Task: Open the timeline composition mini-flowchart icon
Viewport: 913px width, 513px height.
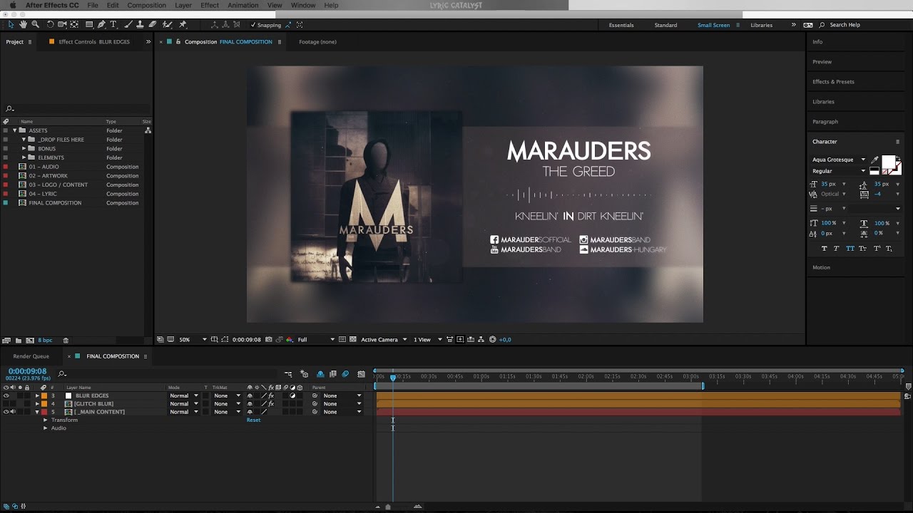Action: pyautogui.click(x=288, y=374)
